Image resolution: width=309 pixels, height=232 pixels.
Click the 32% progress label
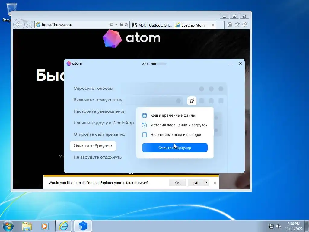coord(146,64)
